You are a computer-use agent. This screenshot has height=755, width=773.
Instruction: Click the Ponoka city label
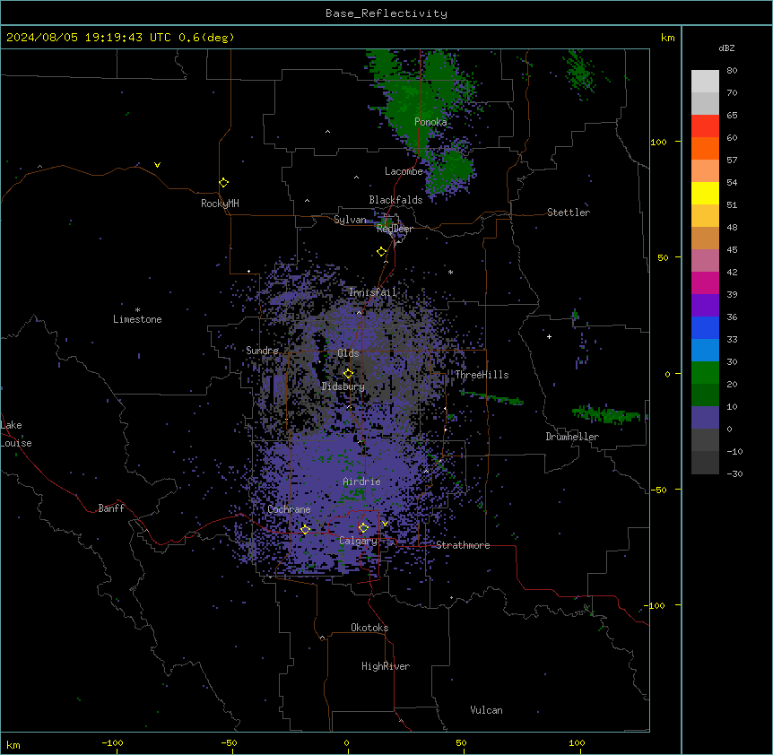[x=430, y=122]
